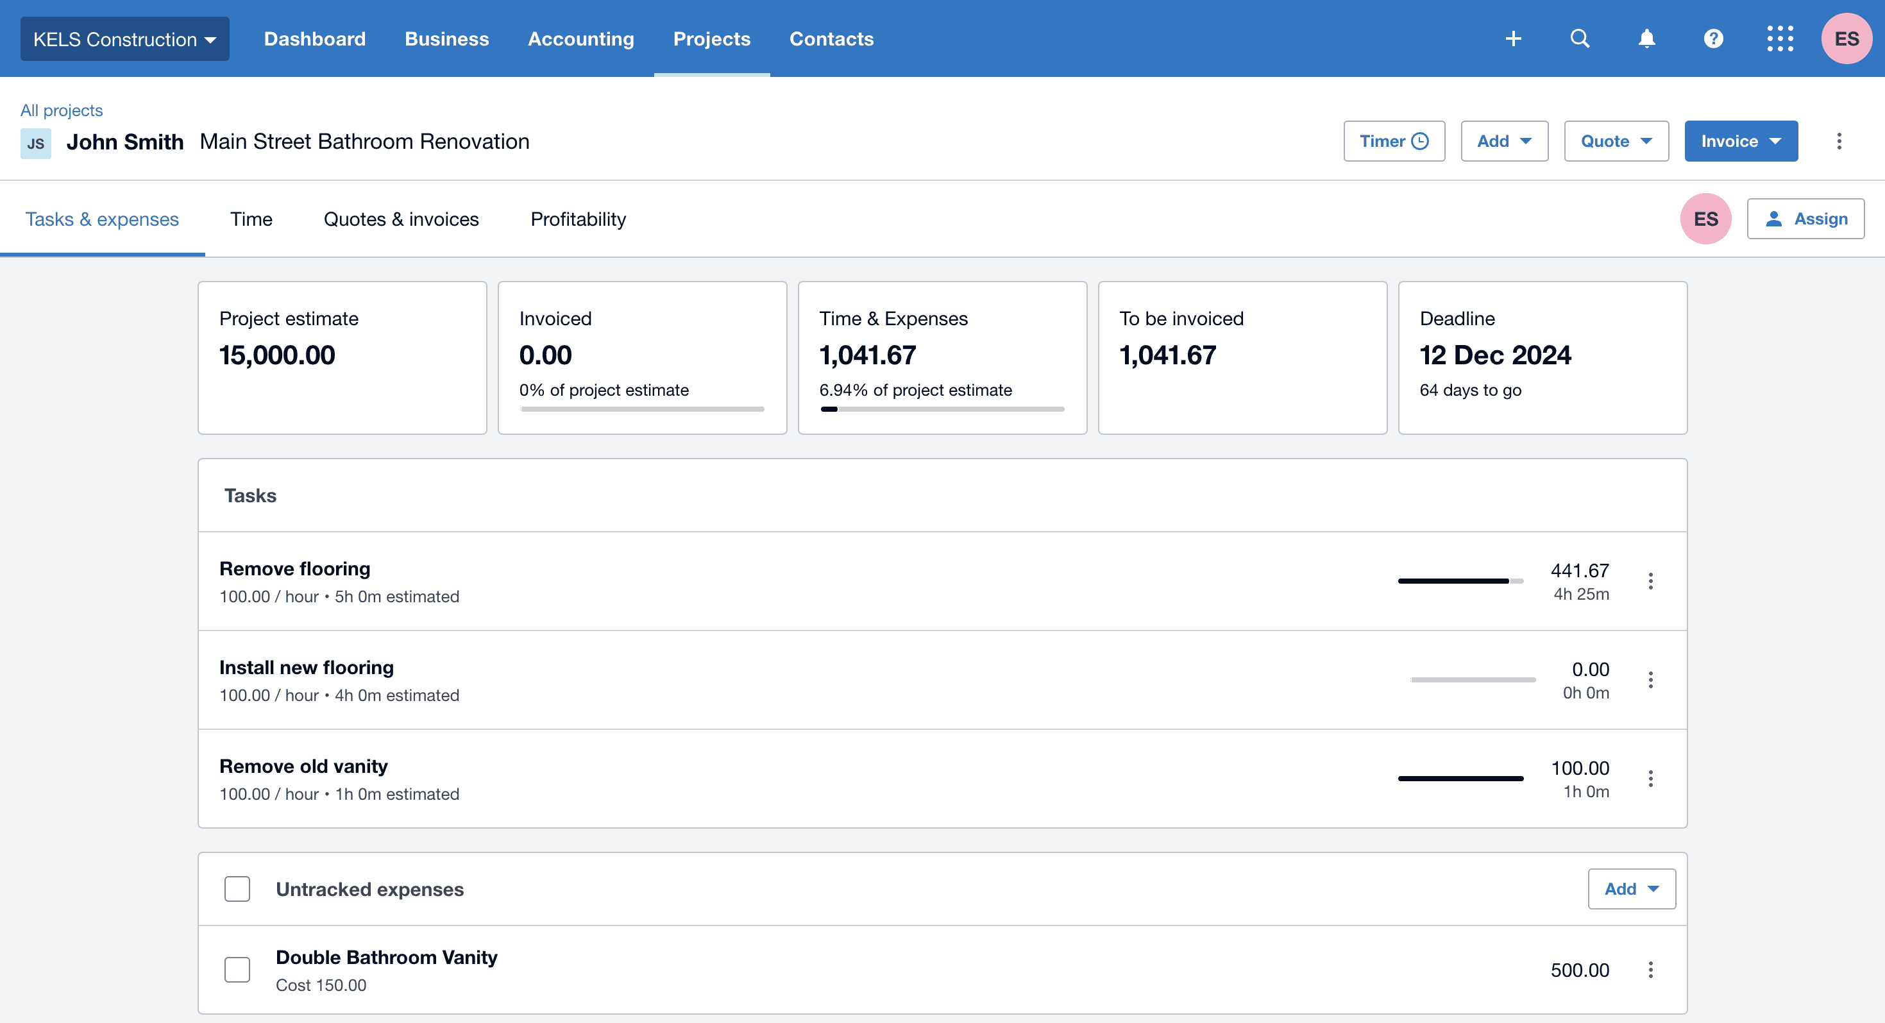Click the three-dot menu for Remove flooring
Viewport: 1885px width, 1023px height.
(1651, 581)
